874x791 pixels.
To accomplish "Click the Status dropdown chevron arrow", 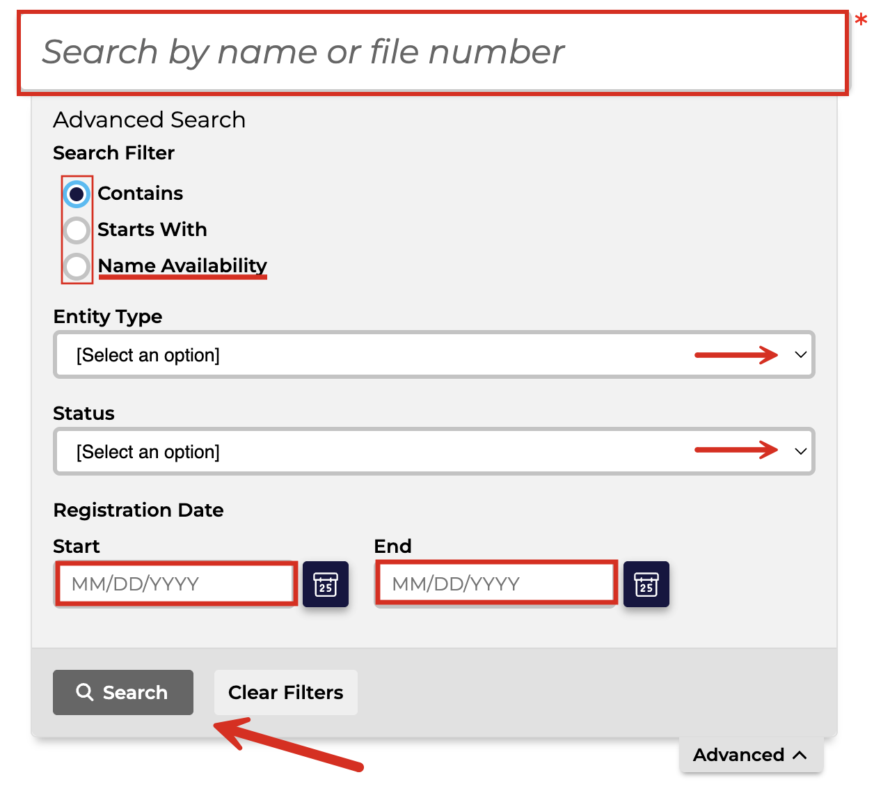I will [x=801, y=452].
